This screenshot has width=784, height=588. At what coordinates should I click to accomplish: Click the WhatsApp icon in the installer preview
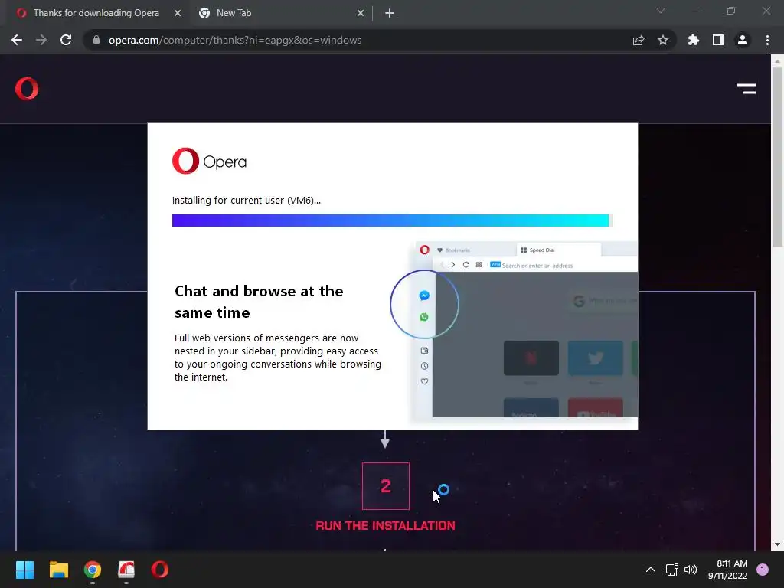pyautogui.click(x=424, y=317)
